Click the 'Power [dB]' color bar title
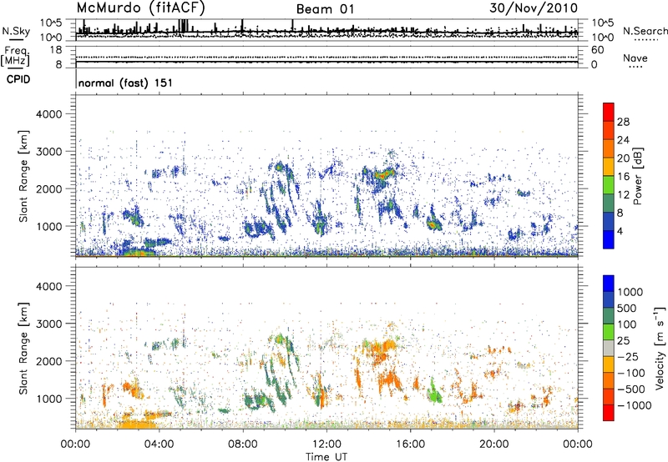This screenshot has height=462, width=668. (x=637, y=176)
